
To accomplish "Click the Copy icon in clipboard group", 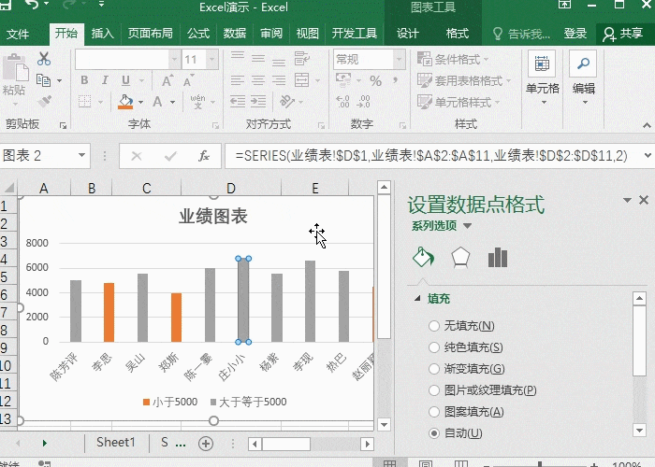I will coord(43,80).
